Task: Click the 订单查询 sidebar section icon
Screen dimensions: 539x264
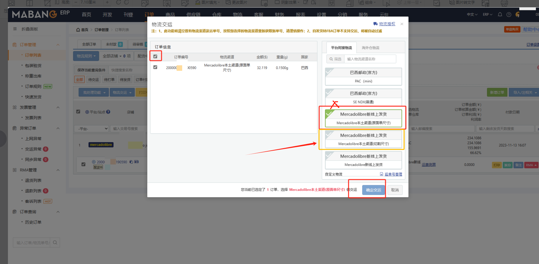Action: (15, 212)
